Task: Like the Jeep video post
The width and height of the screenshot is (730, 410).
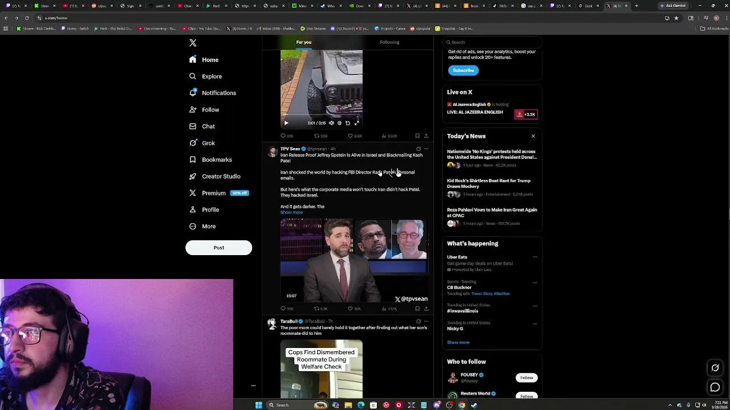Action: (x=355, y=136)
